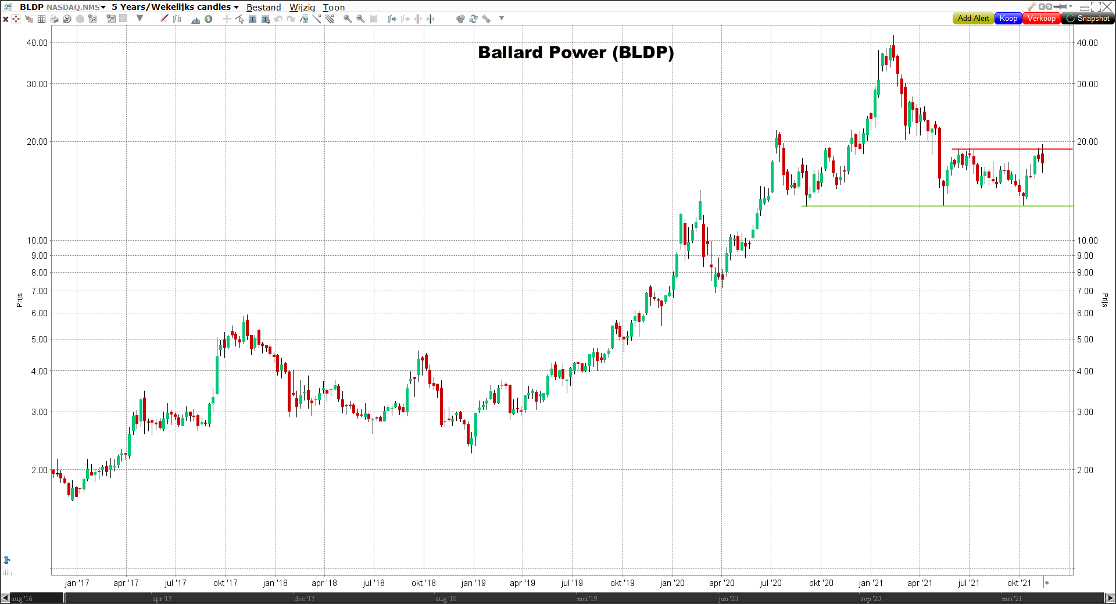Click the add study chart icon
Viewport: 1116px width, 604px height.
click(x=111, y=19)
